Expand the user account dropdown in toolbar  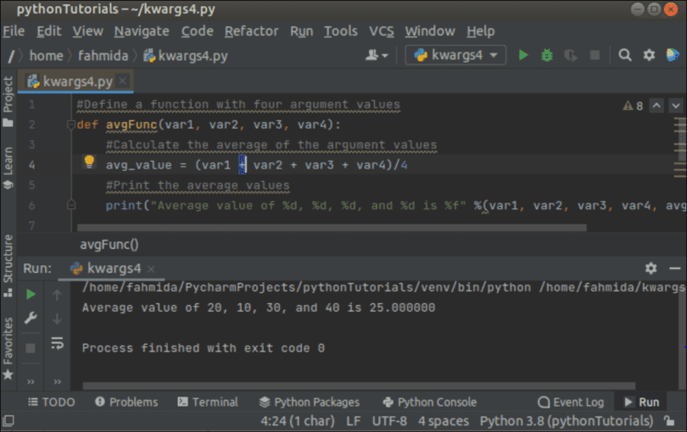coord(377,55)
